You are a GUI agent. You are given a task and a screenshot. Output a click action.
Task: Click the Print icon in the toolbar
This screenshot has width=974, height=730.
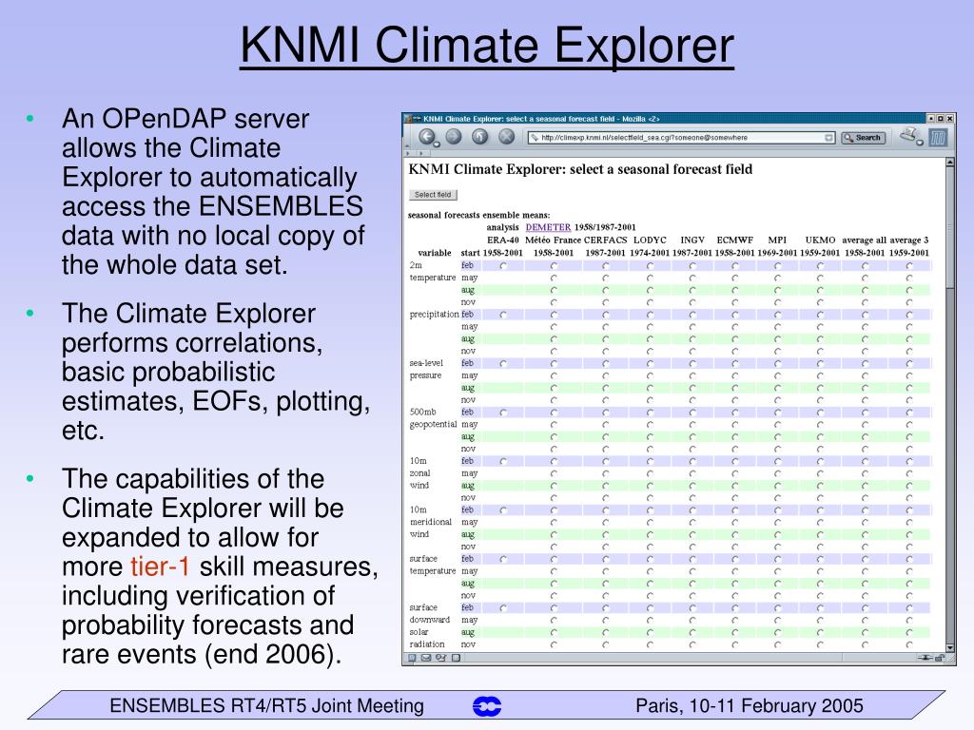[908, 134]
